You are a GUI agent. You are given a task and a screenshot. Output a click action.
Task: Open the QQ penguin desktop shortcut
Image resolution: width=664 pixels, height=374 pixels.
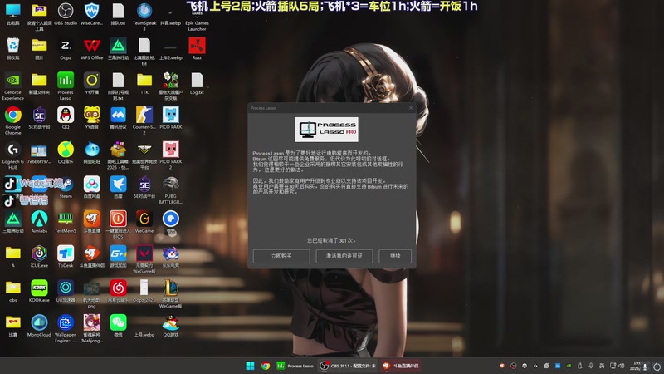coord(66,118)
